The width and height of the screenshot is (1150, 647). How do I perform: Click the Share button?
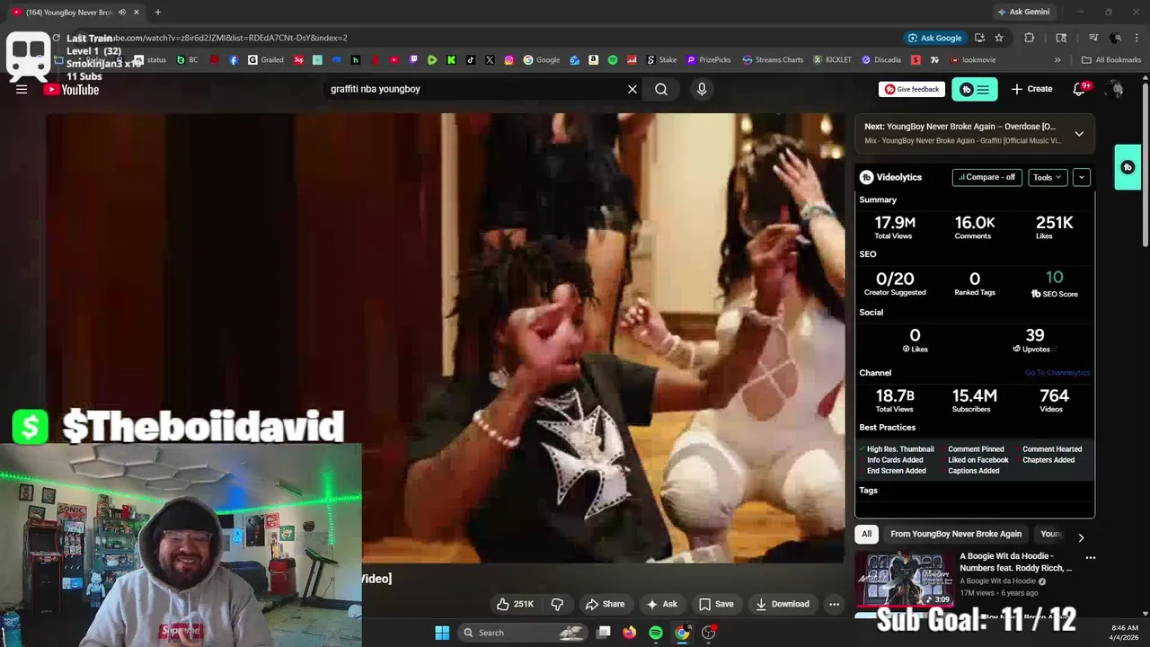605,604
